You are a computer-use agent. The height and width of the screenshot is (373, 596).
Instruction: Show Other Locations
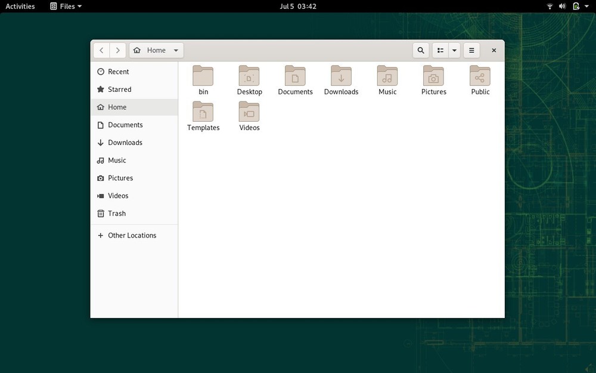(x=132, y=235)
